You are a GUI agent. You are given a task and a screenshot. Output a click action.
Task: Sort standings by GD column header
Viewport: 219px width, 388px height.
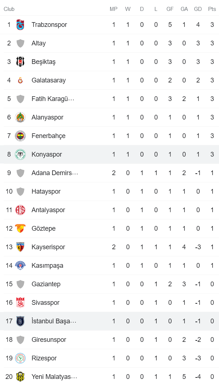pyautogui.click(x=198, y=9)
